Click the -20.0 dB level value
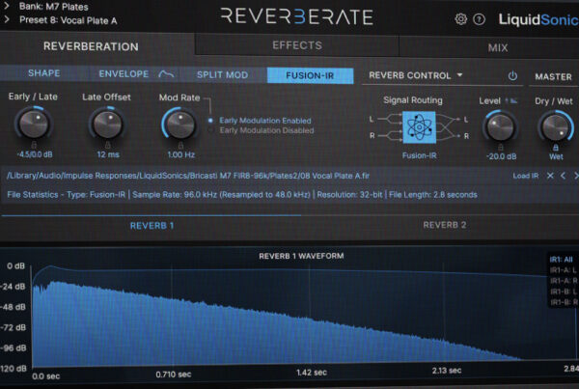The height and width of the screenshot is (389, 579). (x=501, y=156)
